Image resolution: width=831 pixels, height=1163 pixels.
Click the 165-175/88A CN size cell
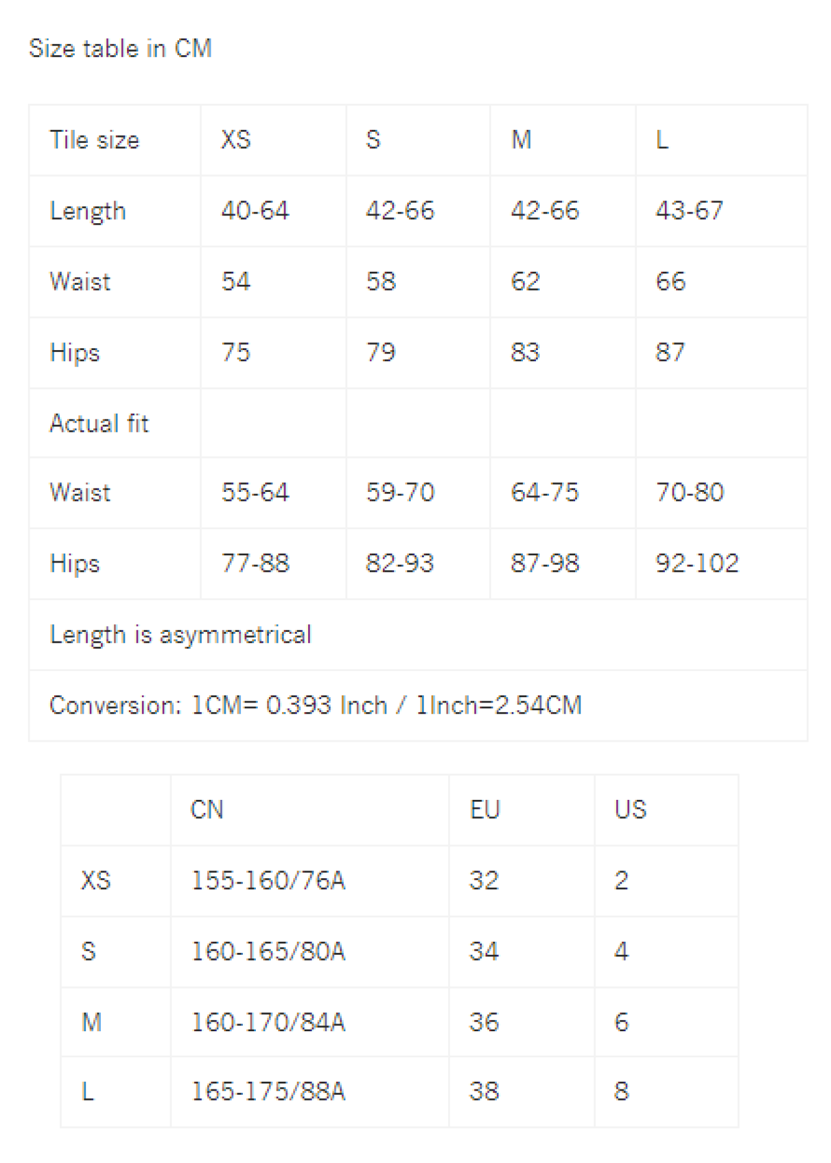tap(310, 1091)
